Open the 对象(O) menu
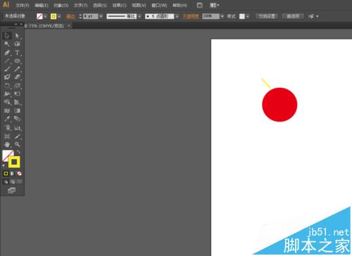This screenshot has width=352, height=256. coord(61,5)
